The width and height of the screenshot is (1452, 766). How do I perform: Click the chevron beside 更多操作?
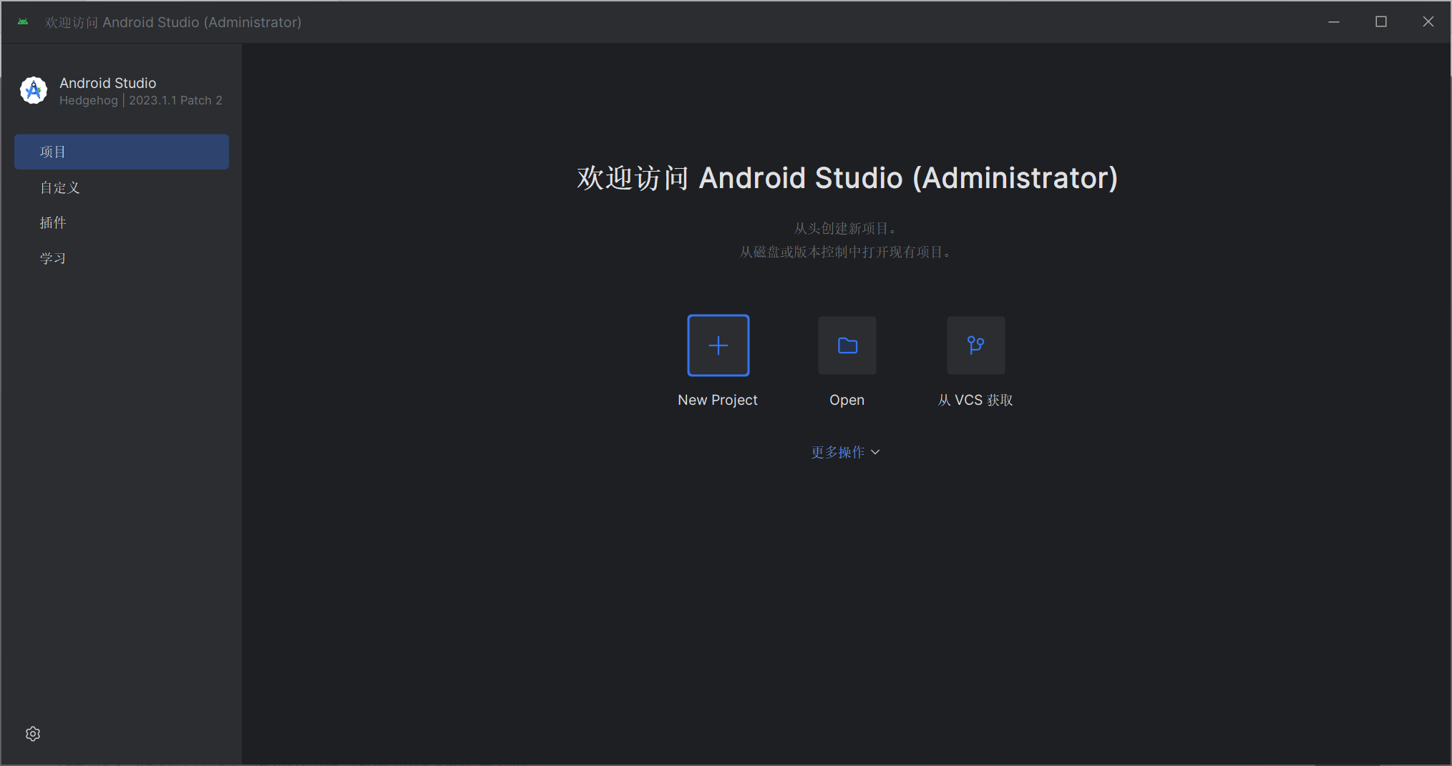875,452
